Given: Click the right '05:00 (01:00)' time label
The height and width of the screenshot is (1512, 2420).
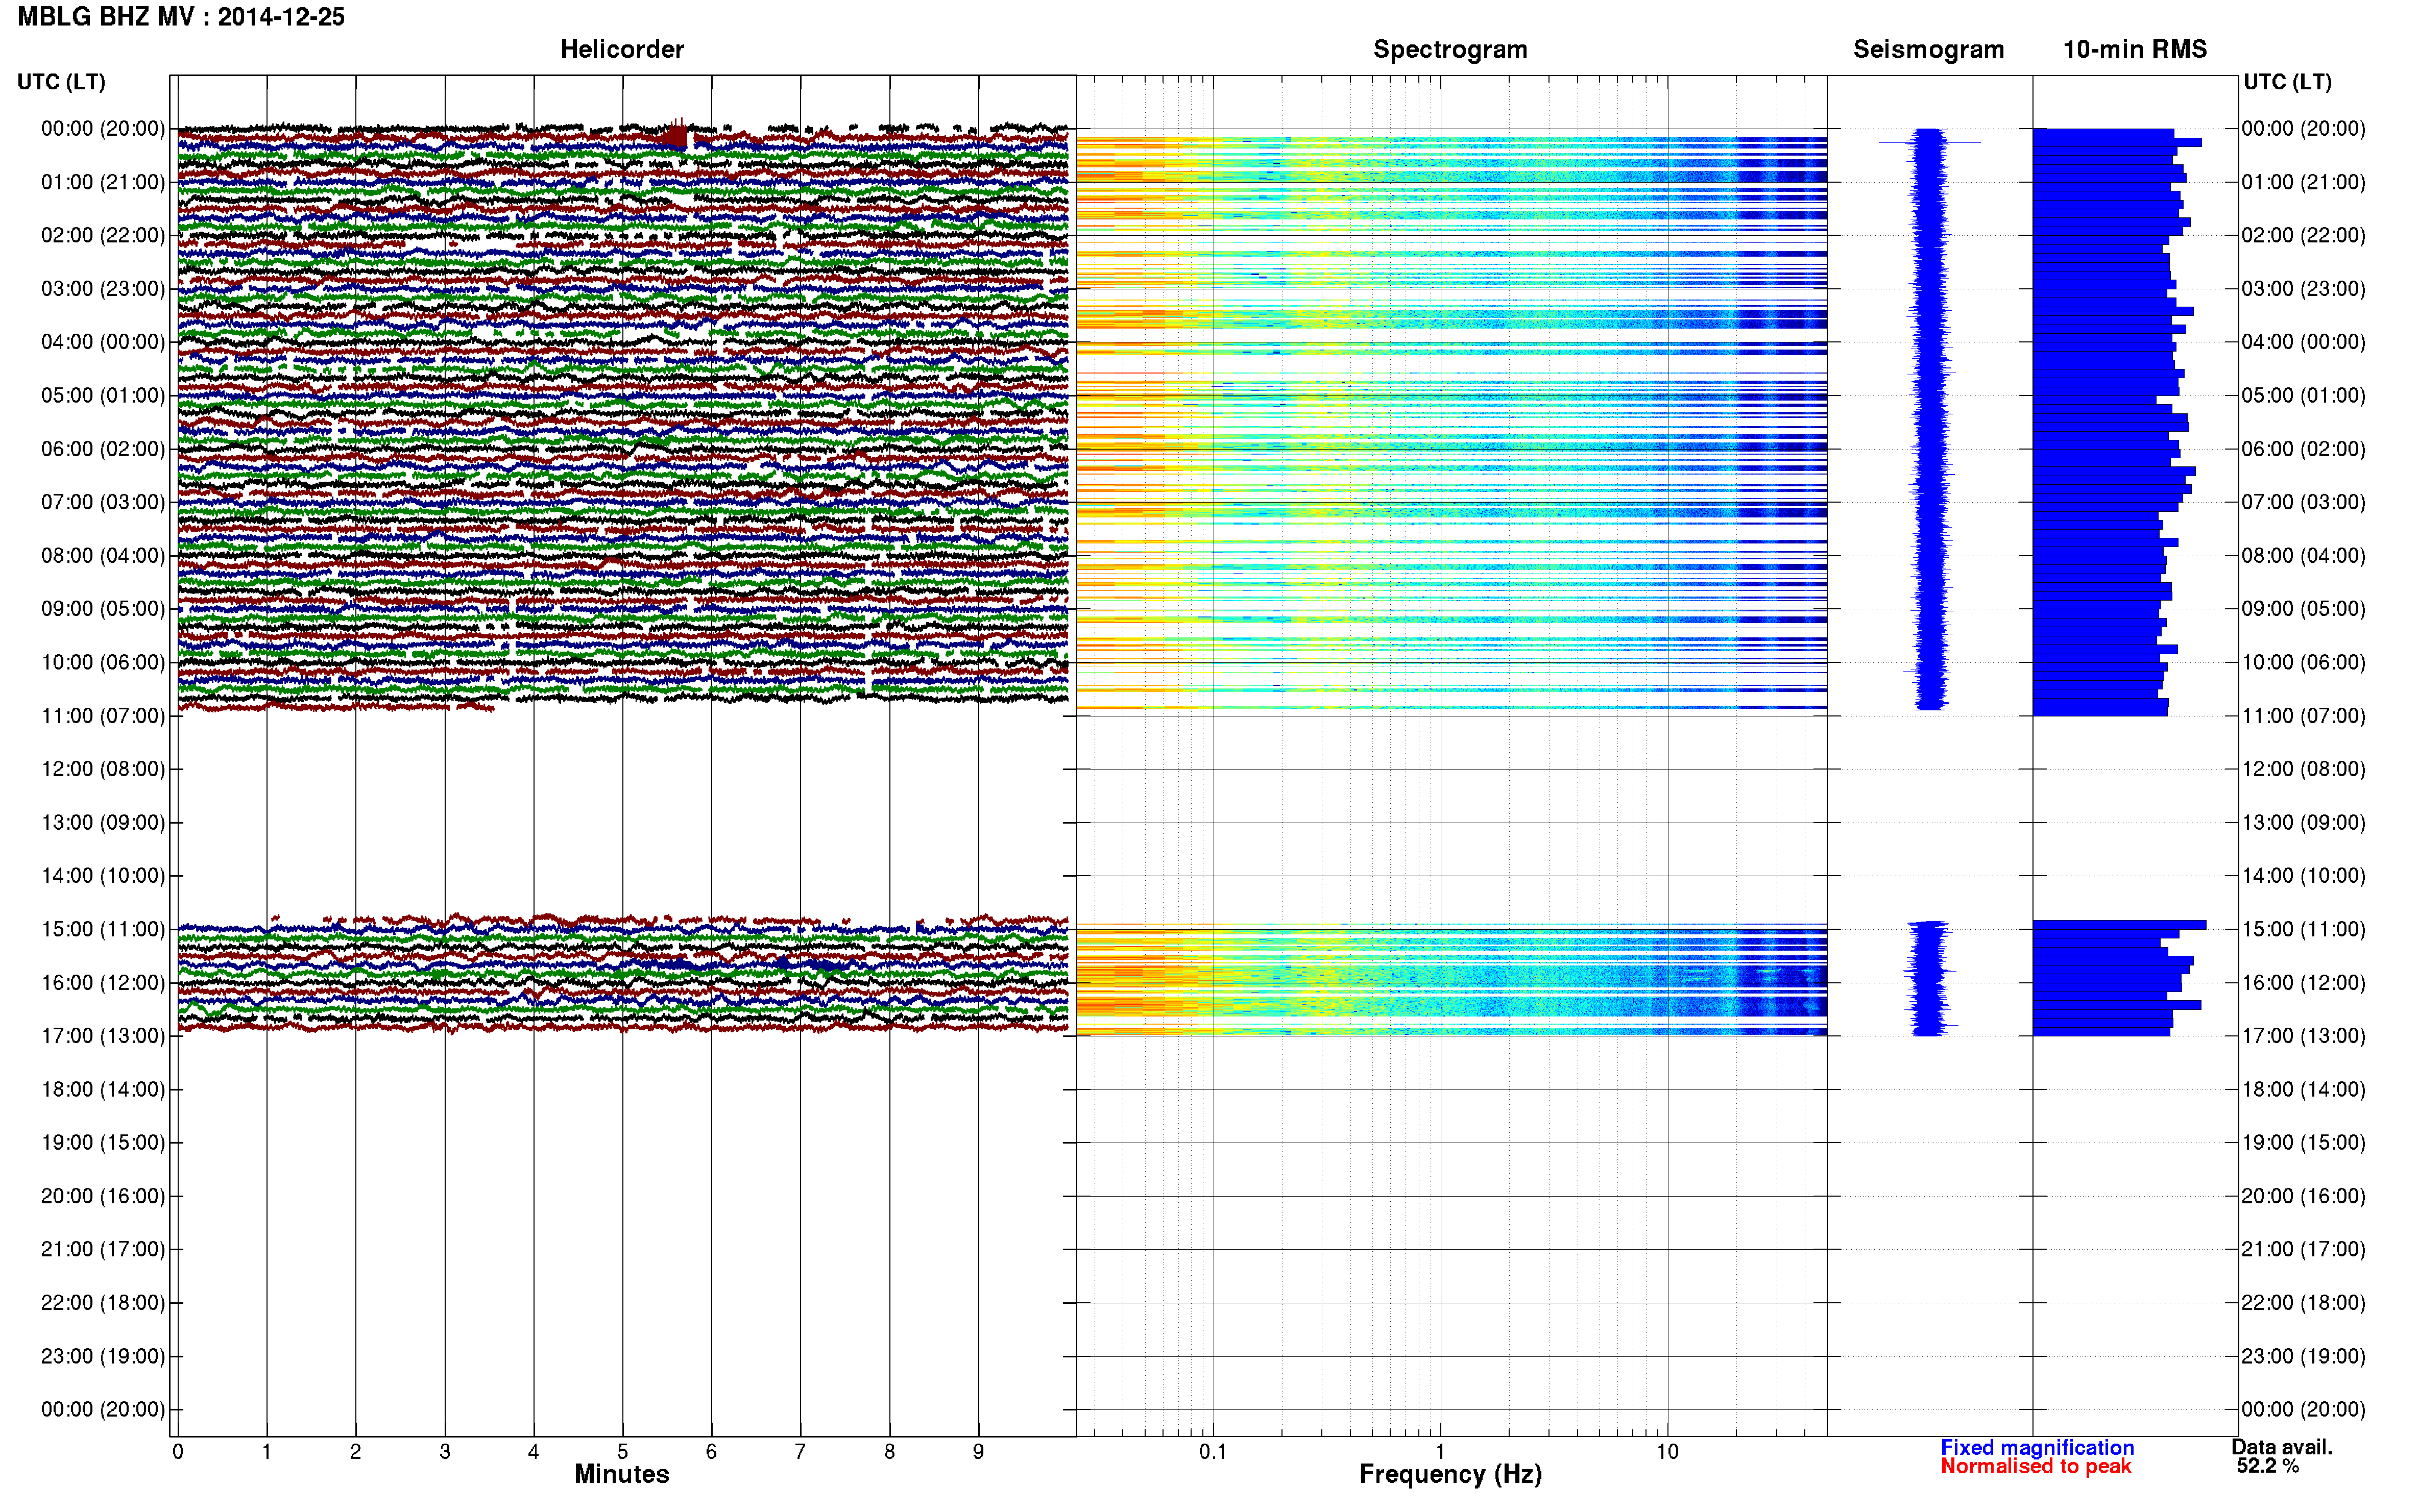Looking at the screenshot, I should tap(2303, 395).
